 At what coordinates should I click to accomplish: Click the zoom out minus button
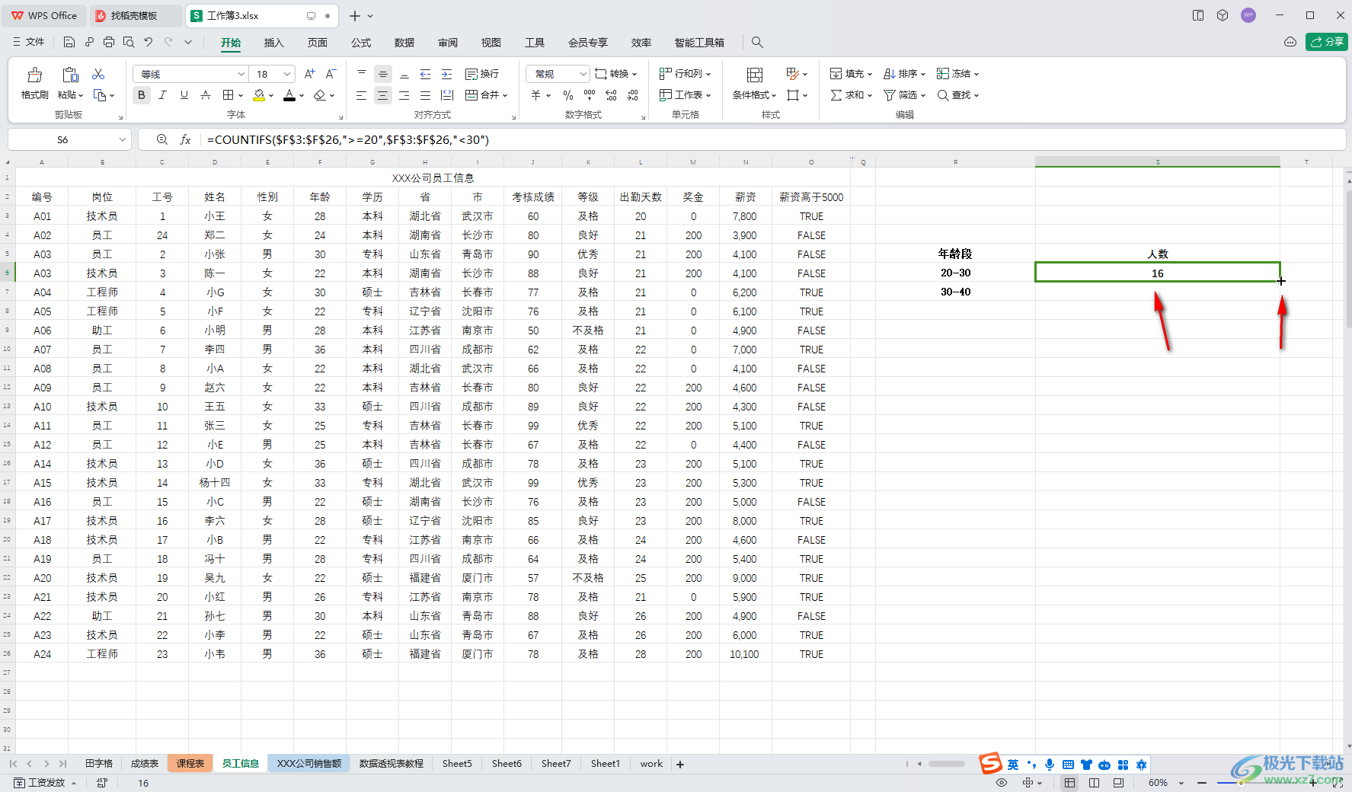click(1202, 783)
